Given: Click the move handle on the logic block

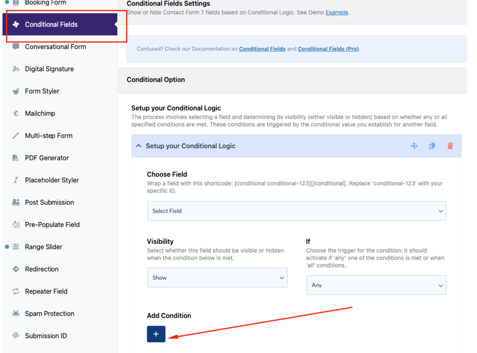Looking at the screenshot, I should [x=414, y=145].
